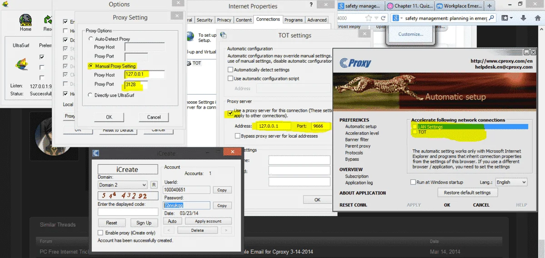Click Enter the displayed code input box
Image resolution: width=545 pixels, height=258 pixels.
coord(128,212)
